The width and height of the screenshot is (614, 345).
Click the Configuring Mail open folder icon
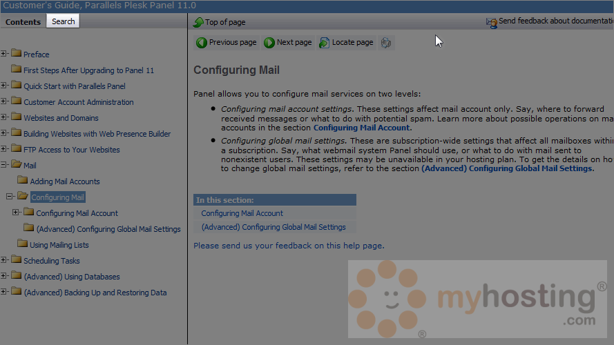coord(23,195)
